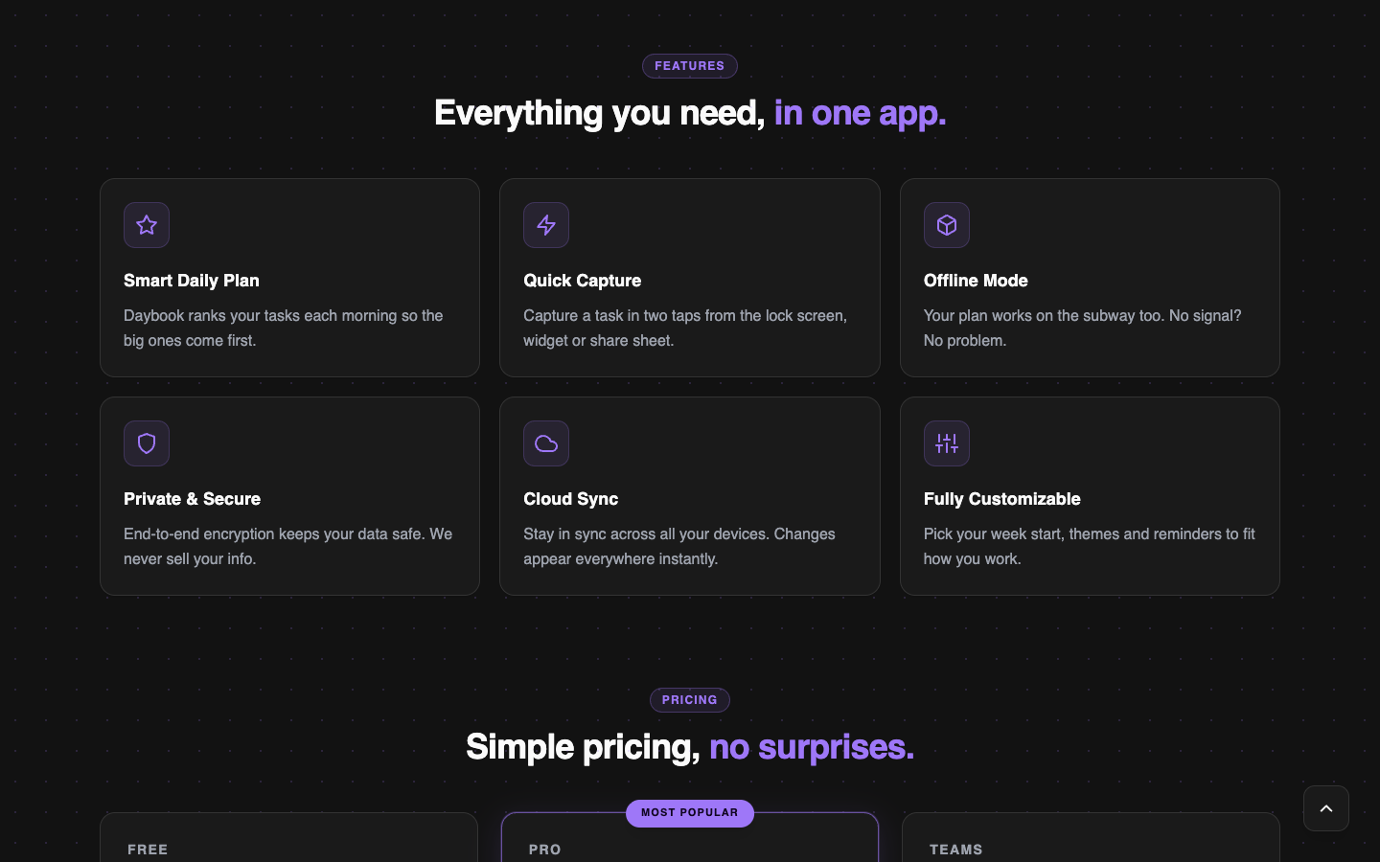Select the PRICING section badge
This screenshot has width=1380, height=862.
[690, 700]
